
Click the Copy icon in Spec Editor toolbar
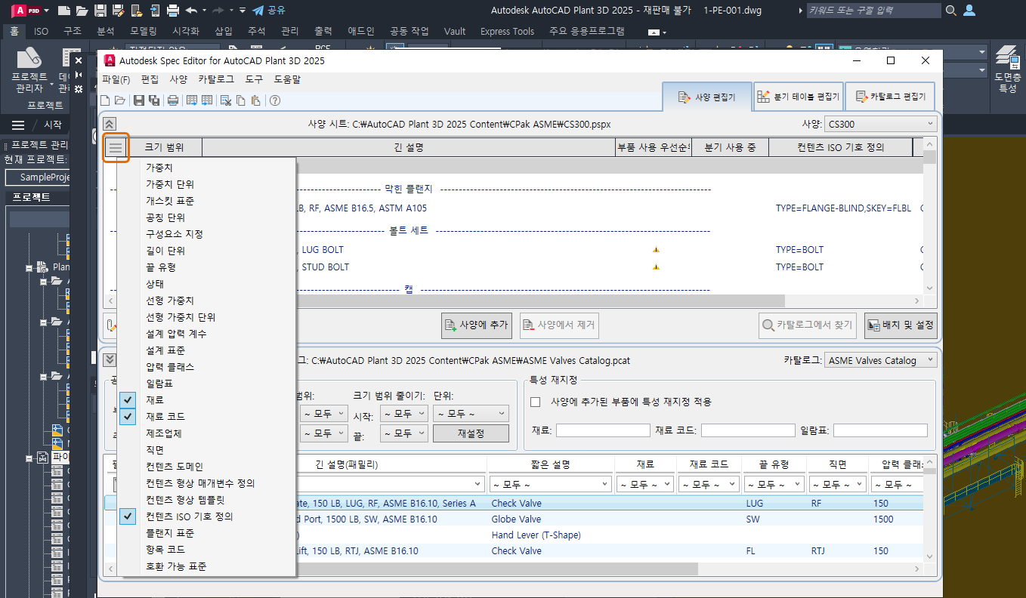coord(240,100)
